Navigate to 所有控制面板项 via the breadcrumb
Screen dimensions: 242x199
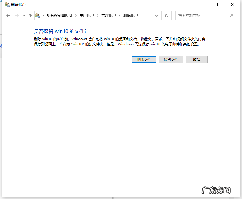point(60,15)
